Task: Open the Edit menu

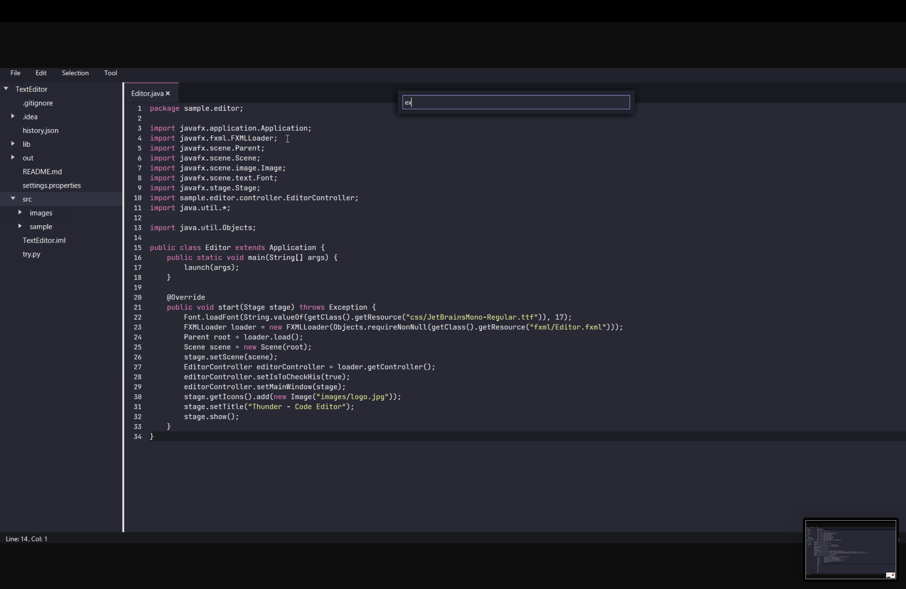Action: pos(41,73)
